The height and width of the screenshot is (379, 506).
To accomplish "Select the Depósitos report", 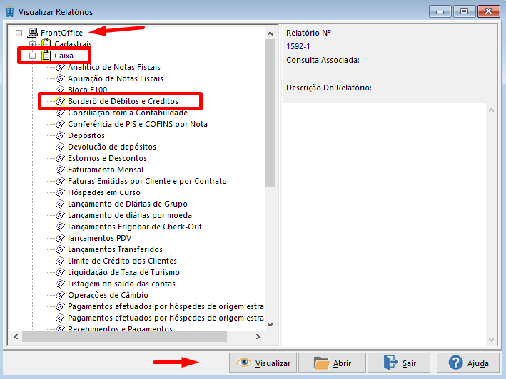I will pyautogui.click(x=86, y=135).
